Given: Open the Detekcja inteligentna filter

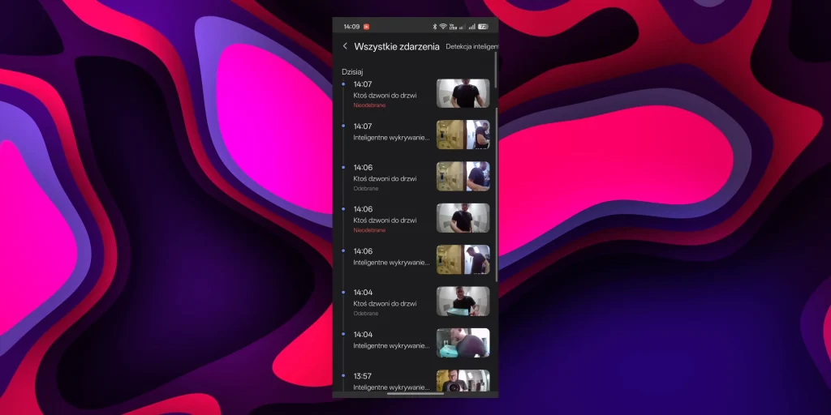Looking at the screenshot, I should click(471, 46).
